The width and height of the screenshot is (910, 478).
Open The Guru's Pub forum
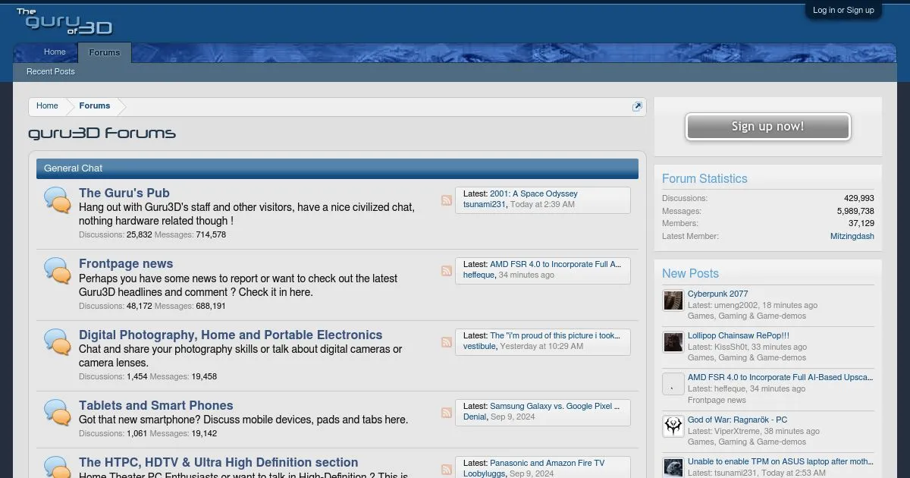124,193
